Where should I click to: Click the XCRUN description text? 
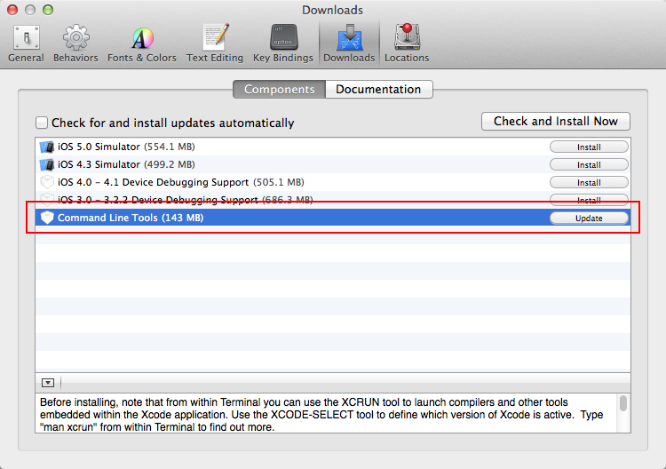321,415
